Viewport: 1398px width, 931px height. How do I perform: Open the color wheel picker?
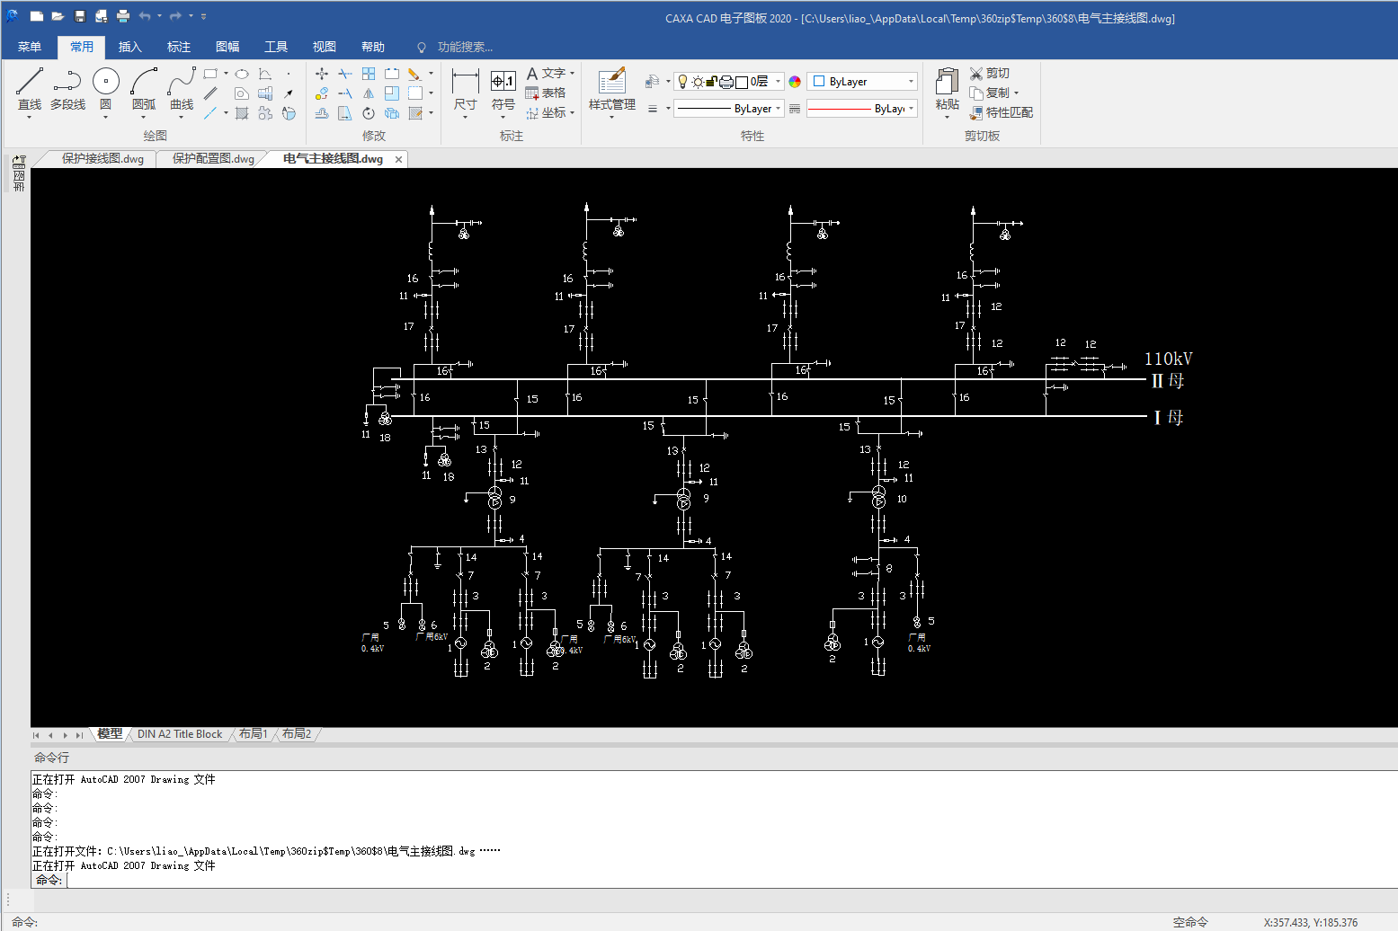tap(795, 82)
